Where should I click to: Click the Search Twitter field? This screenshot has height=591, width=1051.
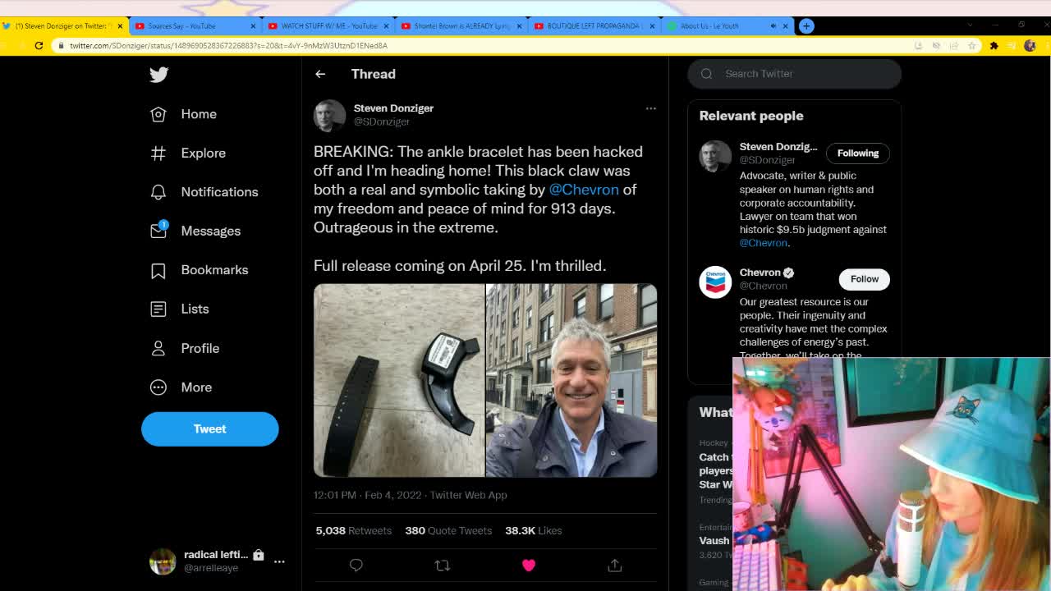(794, 74)
